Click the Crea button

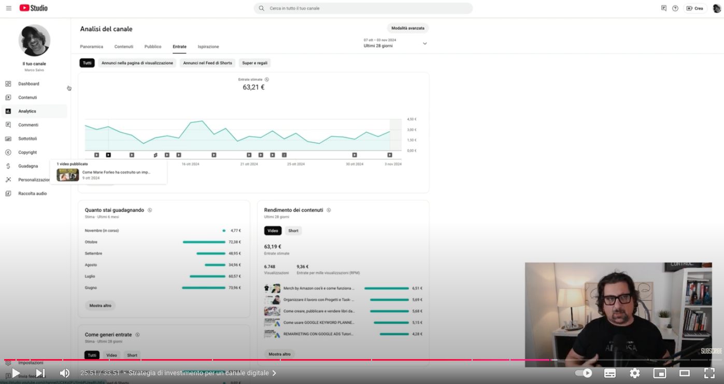click(x=695, y=8)
